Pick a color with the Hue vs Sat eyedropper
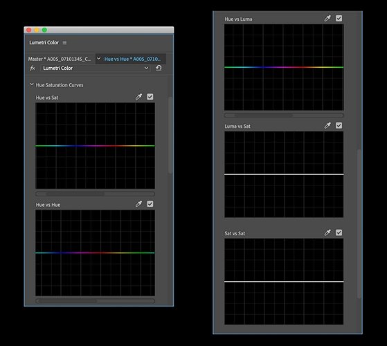387x346 pixels. click(138, 97)
